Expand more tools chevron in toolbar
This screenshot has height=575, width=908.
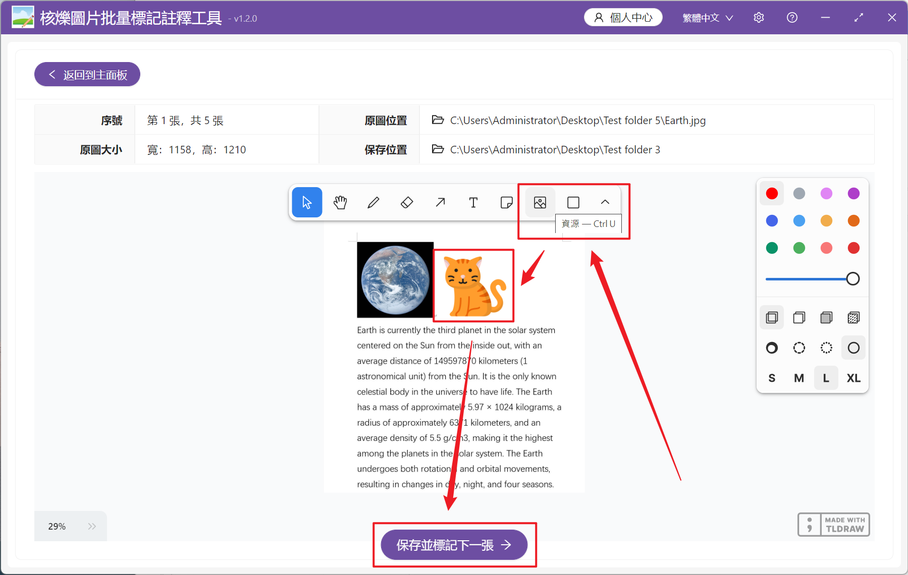605,202
